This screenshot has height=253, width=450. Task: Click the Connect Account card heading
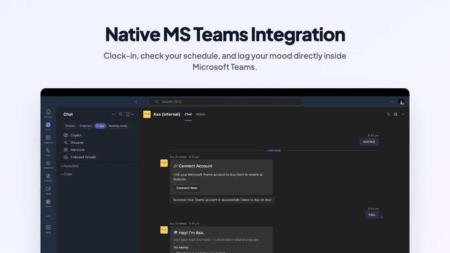[193, 166]
